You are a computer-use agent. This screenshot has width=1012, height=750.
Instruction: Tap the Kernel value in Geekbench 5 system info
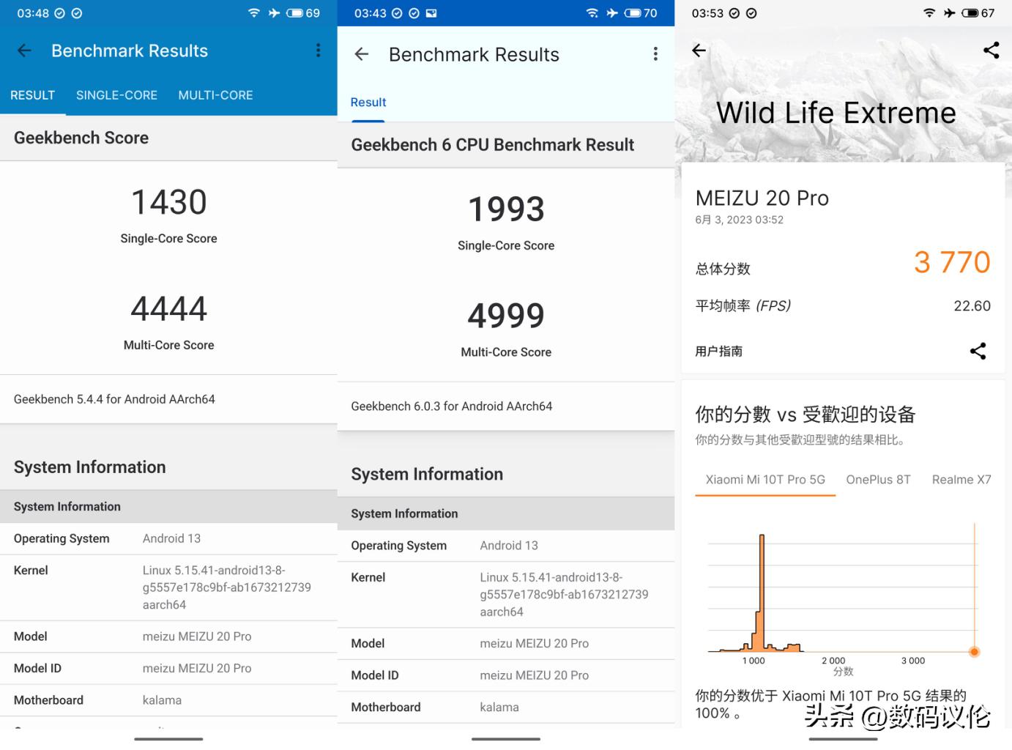click(227, 587)
